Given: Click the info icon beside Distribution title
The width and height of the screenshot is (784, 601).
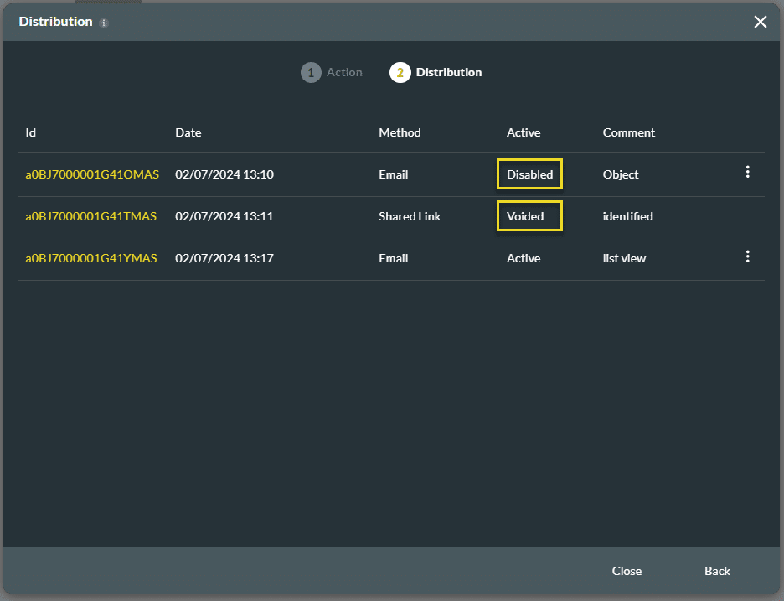Looking at the screenshot, I should [x=104, y=23].
